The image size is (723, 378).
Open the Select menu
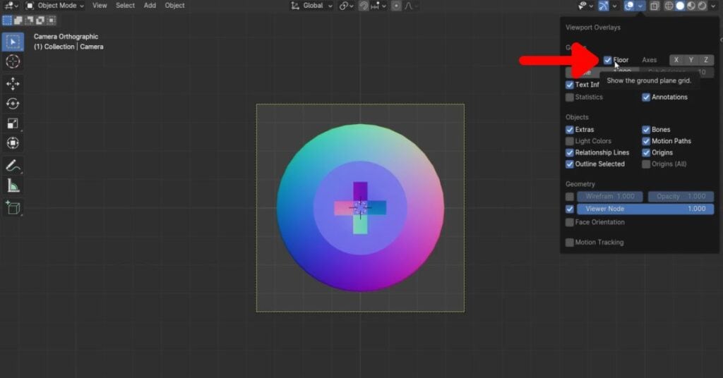tap(125, 6)
